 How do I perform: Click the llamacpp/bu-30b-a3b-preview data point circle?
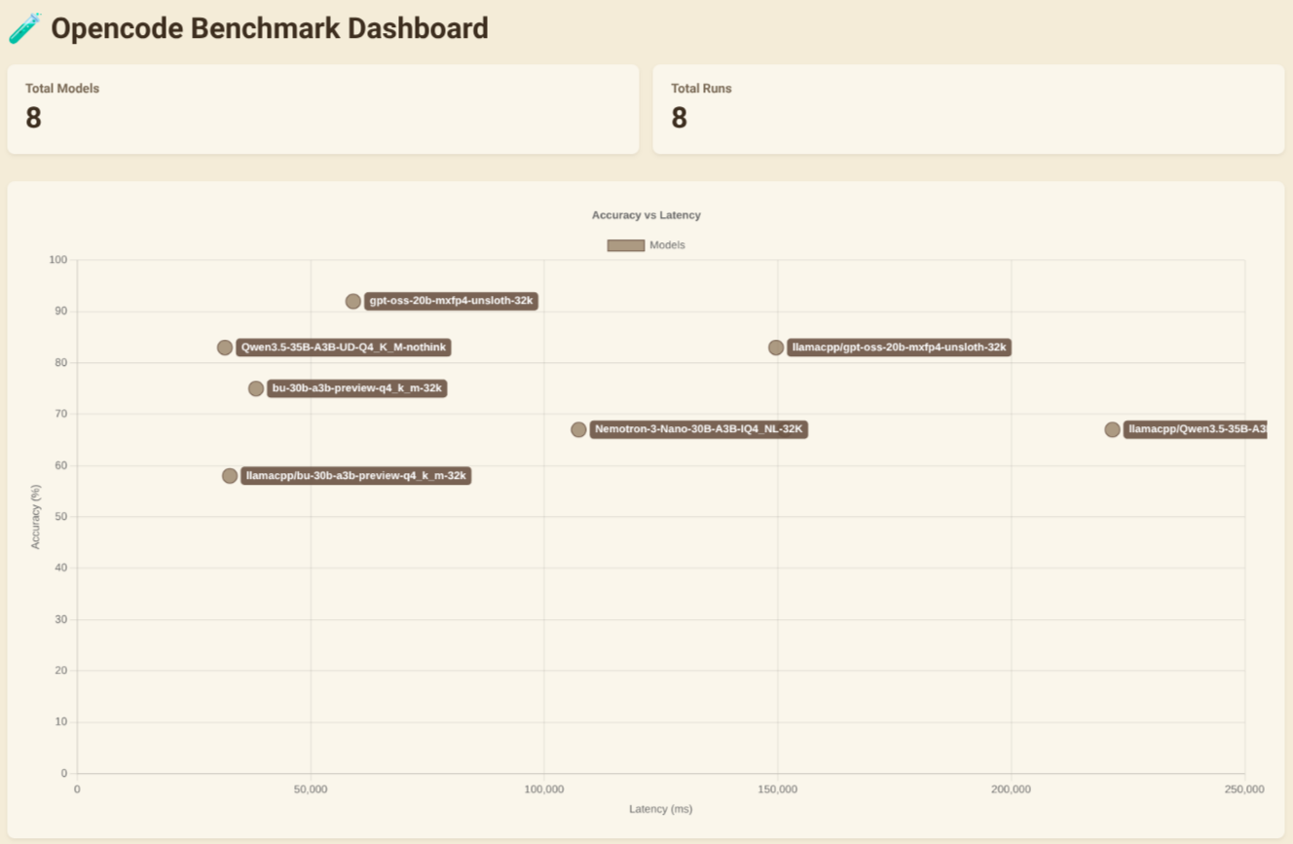230,476
